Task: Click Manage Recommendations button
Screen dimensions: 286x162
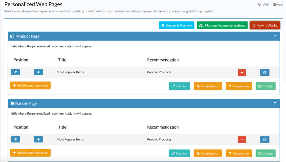Action: pos(222,25)
